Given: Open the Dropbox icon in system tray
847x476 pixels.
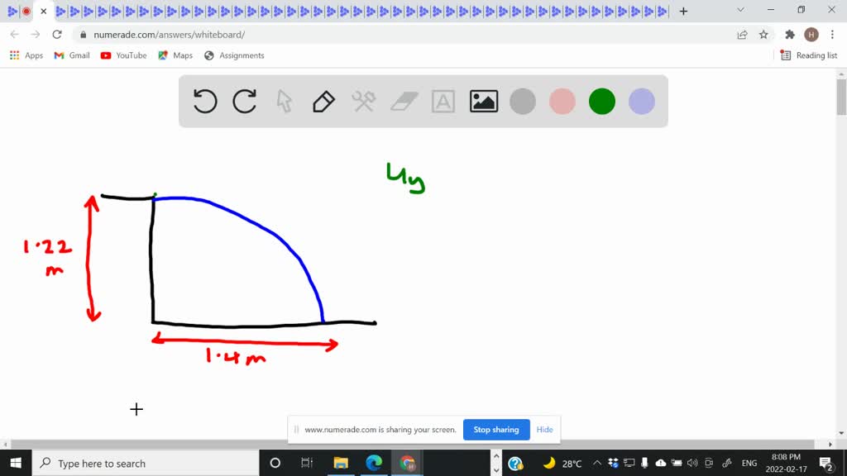Looking at the screenshot, I should point(614,464).
